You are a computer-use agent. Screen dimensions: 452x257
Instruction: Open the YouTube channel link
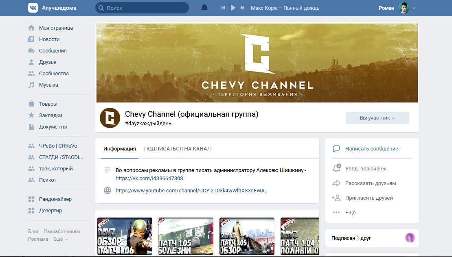pyautogui.click(x=191, y=190)
